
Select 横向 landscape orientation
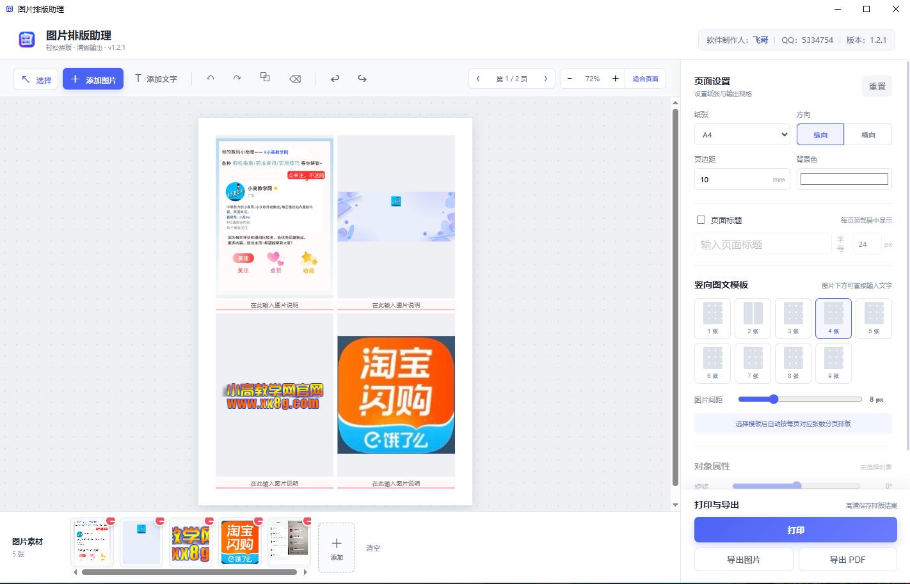pyautogui.click(x=868, y=134)
